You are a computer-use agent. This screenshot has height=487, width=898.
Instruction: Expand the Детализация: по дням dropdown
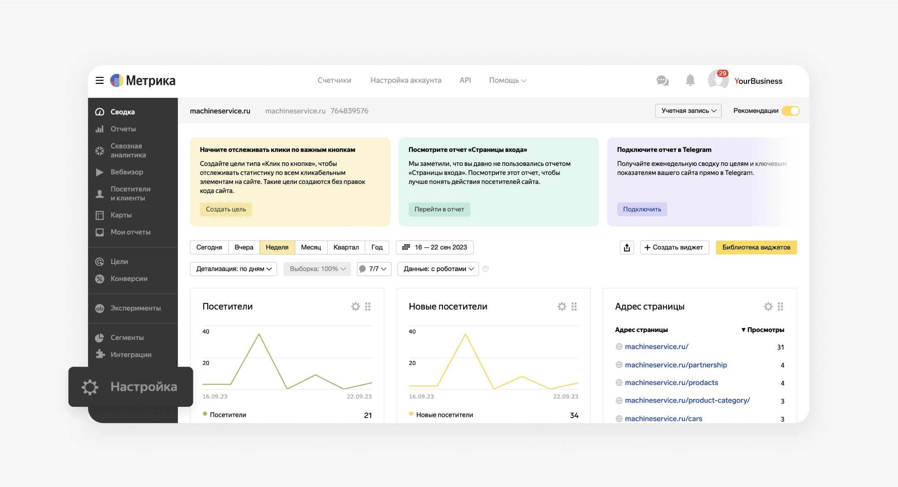(235, 268)
